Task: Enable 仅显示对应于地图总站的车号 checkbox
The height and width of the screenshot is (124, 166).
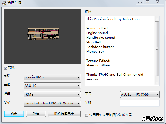Action: (x=87, y=115)
